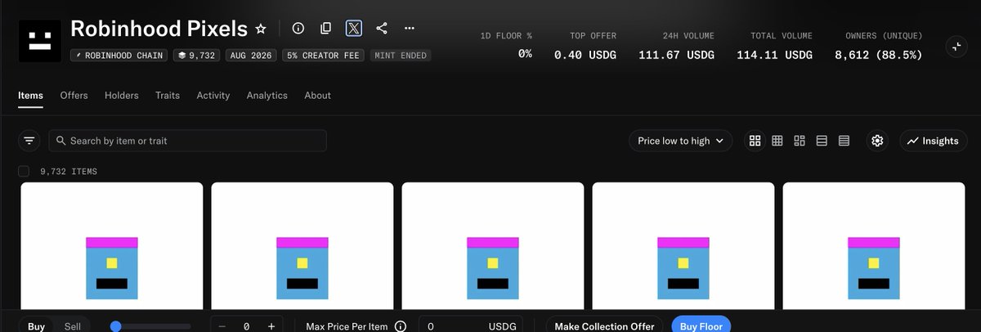Click the 9,732 supply badge in the header
The image size is (981, 332).
[195, 56]
